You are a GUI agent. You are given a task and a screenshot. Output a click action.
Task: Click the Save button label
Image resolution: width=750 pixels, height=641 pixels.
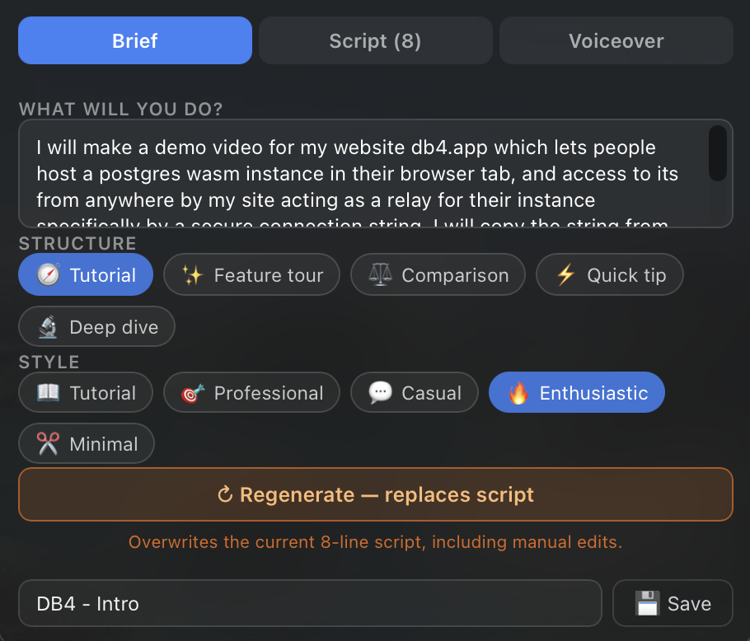point(689,604)
